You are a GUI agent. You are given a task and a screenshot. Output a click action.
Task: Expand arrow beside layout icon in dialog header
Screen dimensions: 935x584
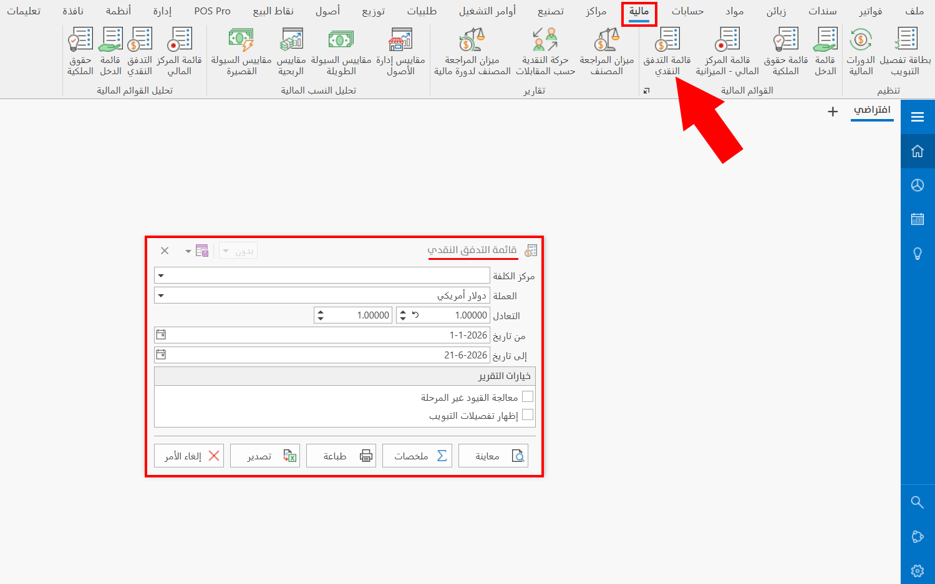pyautogui.click(x=188, y=251)
